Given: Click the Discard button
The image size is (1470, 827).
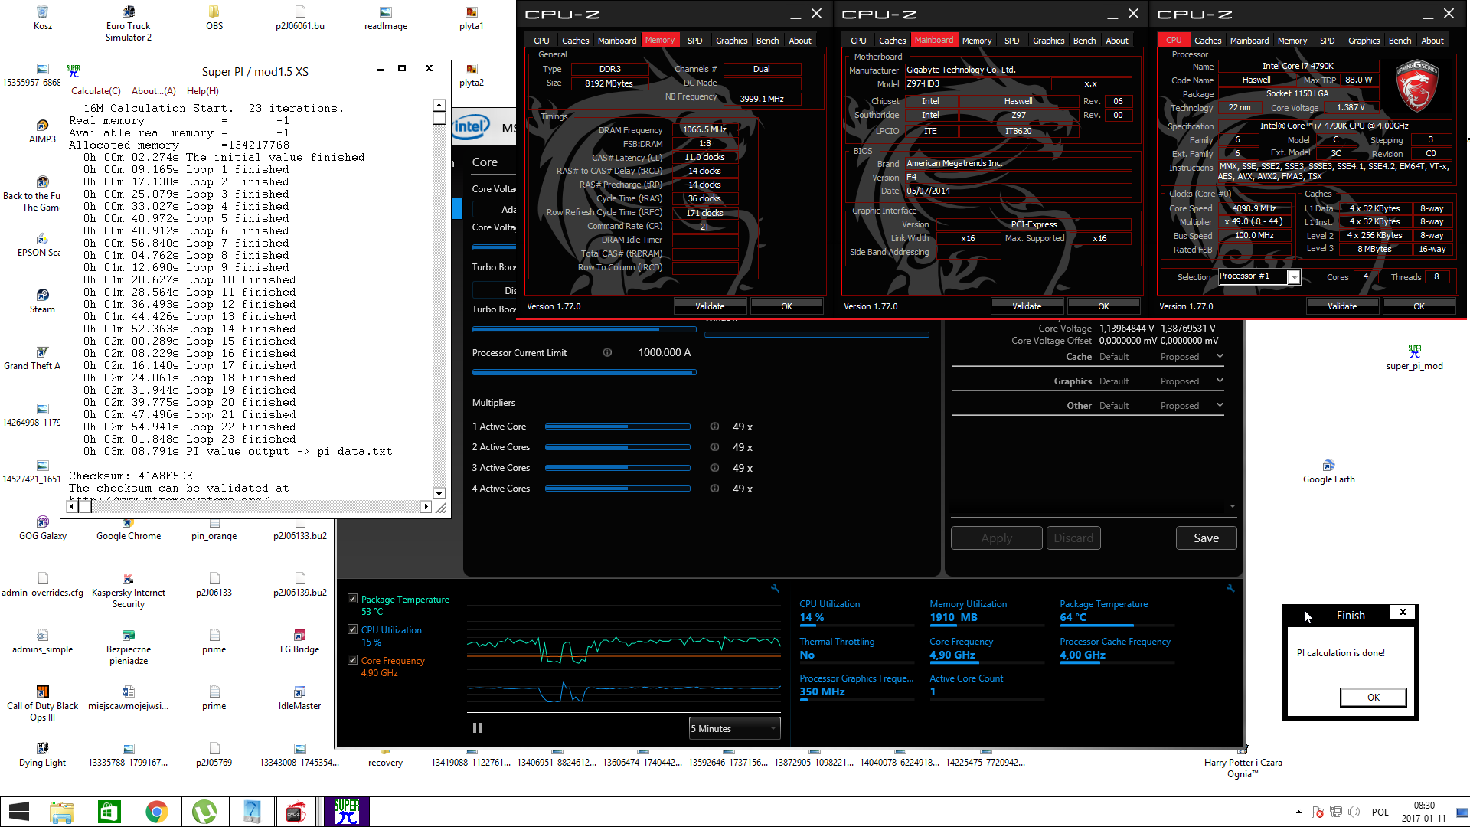Looking at the screenshot, I should point(1073,538).
